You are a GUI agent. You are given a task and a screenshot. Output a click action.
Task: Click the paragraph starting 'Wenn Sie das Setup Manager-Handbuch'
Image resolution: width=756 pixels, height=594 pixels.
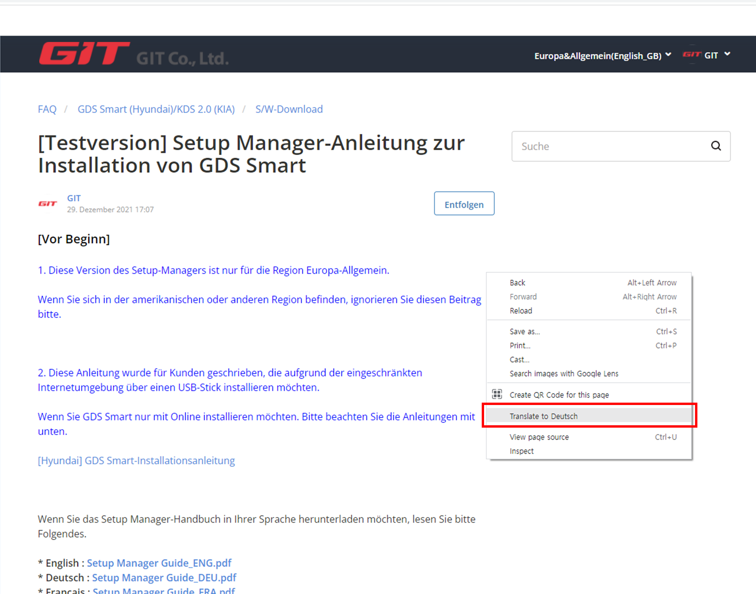click(257, 526)
